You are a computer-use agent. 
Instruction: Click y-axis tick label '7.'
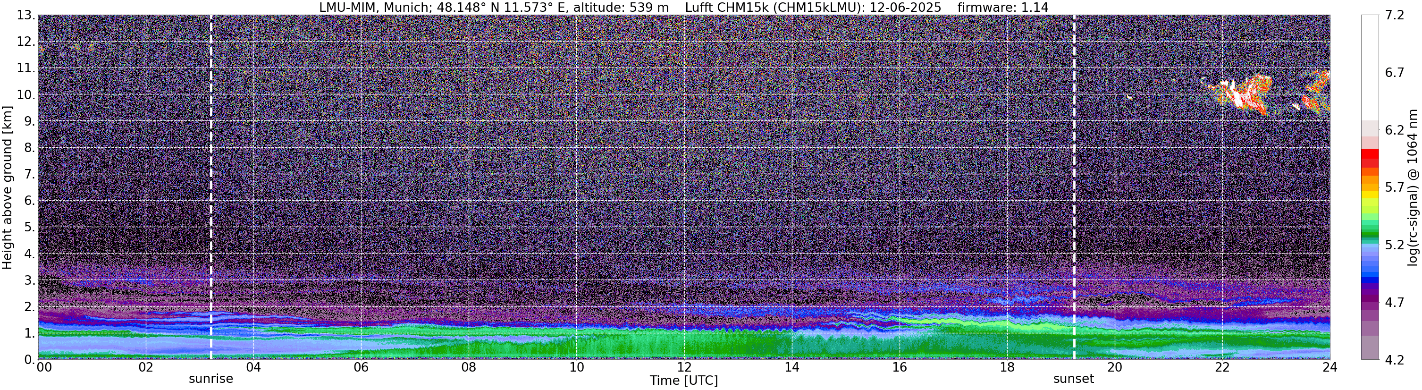pos(30,175)
